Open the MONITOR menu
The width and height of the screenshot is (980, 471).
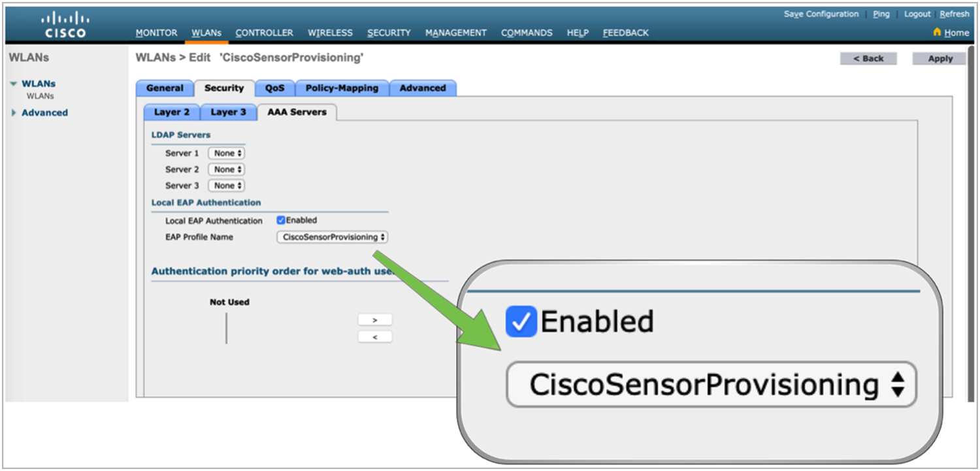point(156,33)
